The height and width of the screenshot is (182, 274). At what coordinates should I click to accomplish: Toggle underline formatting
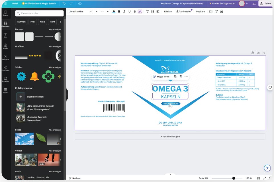click(129, 12)
